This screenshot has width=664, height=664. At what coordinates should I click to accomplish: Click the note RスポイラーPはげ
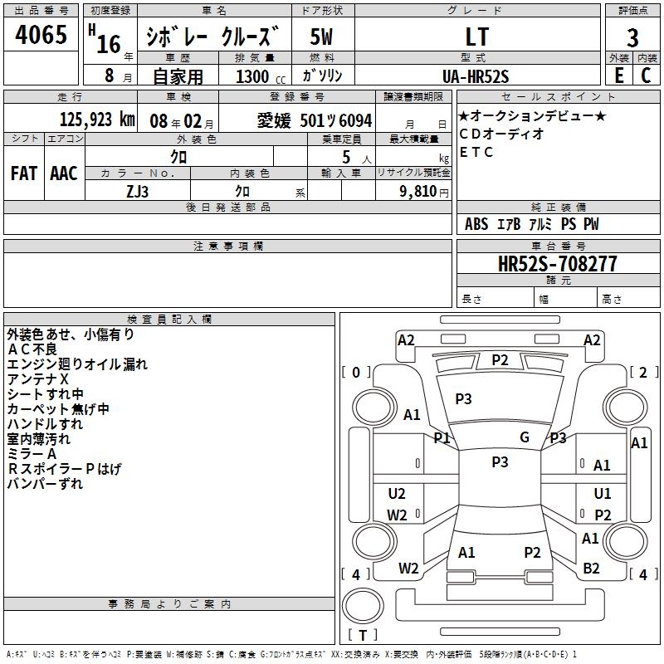point(65,469)
